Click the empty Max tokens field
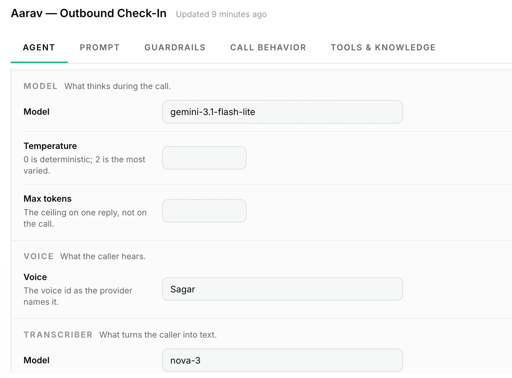This screenshot has width=512, height=378. [204, 211]
